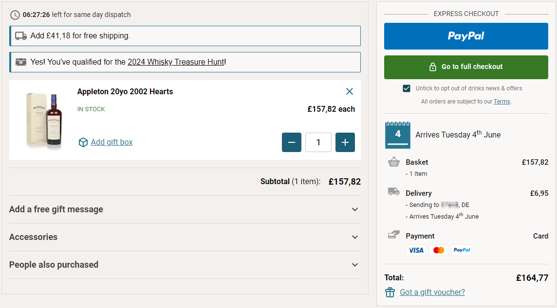
Task: Increase quantity with the plus button
Action: tap(345, 142)
